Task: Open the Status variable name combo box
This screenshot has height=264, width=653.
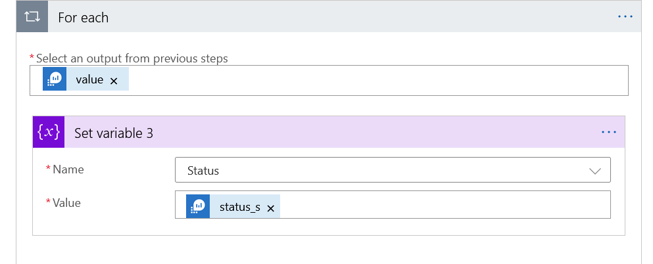Action: [381, 171]
